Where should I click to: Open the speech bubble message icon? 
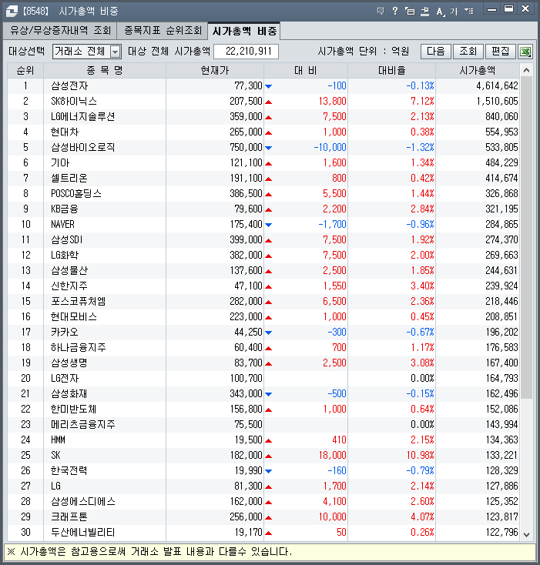tap(381, 12)
